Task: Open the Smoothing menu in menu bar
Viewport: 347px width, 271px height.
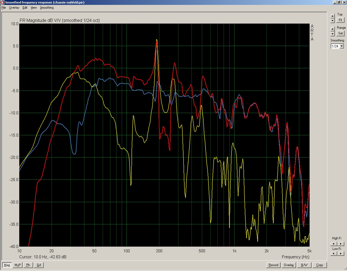Action: 47,8
